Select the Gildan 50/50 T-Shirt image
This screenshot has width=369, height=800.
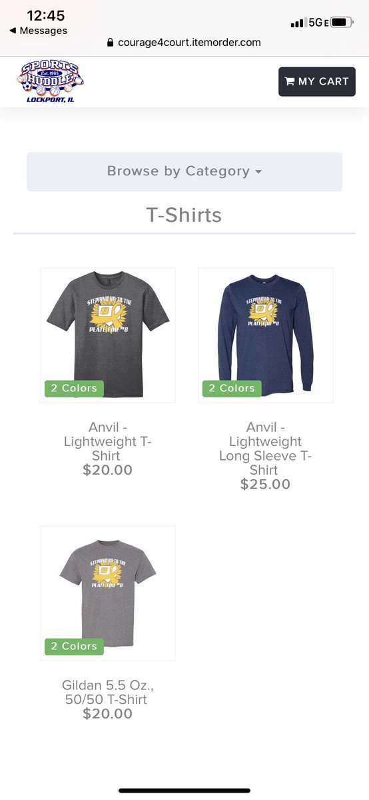pyautogui.click(x=108, y=593)
